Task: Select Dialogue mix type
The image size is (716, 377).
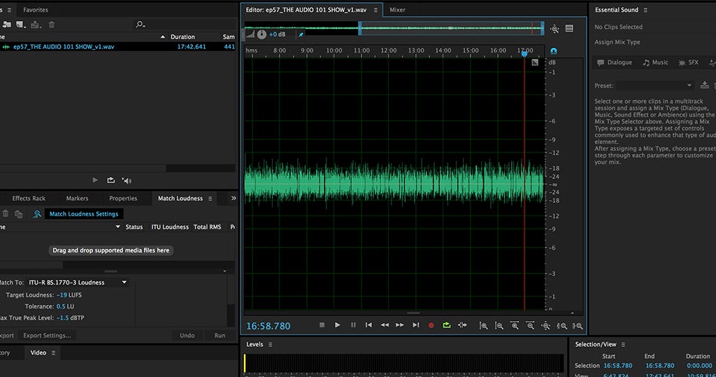Action: tap(615, 63)
